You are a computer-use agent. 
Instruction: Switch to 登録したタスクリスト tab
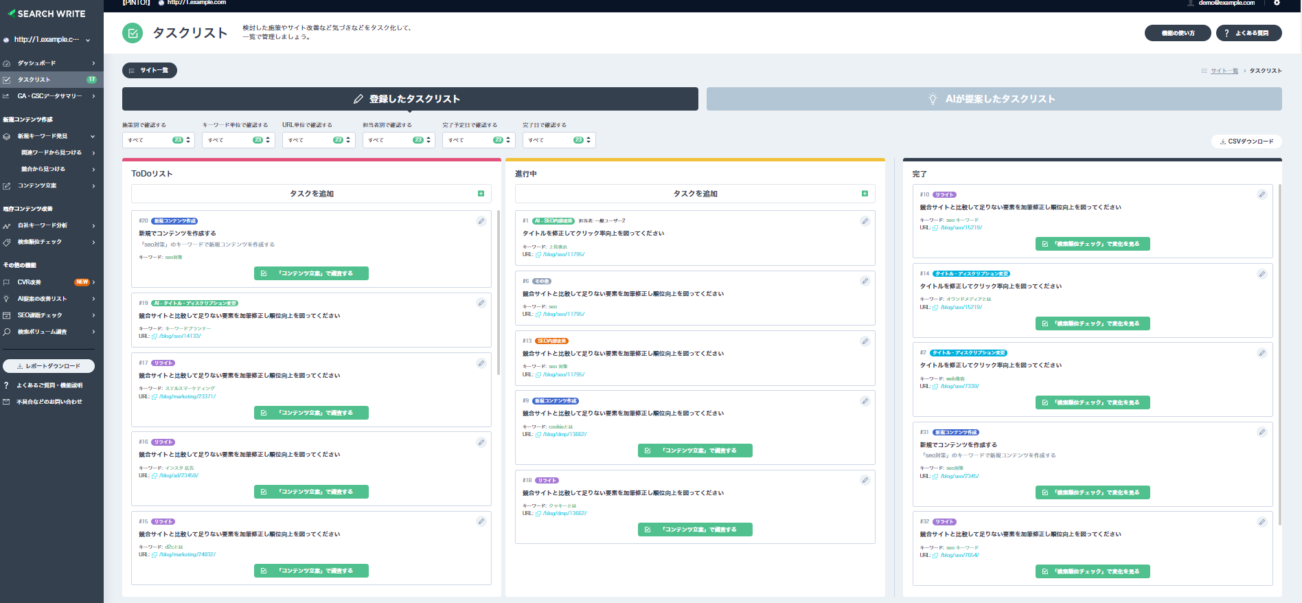pyautogui.click(x=410, y=99)
